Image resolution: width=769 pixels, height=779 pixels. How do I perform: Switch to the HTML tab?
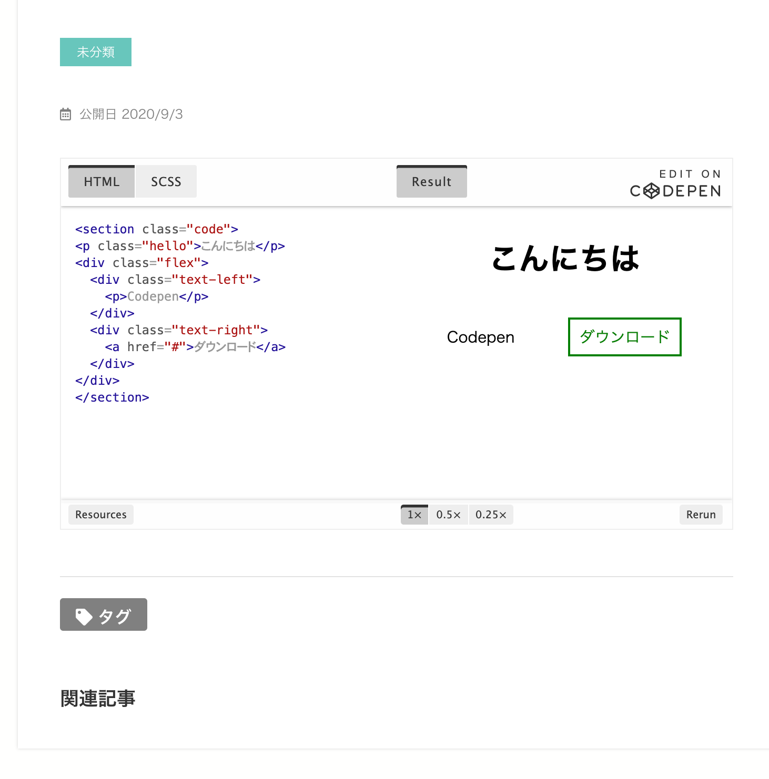click(x=102, y=182)
